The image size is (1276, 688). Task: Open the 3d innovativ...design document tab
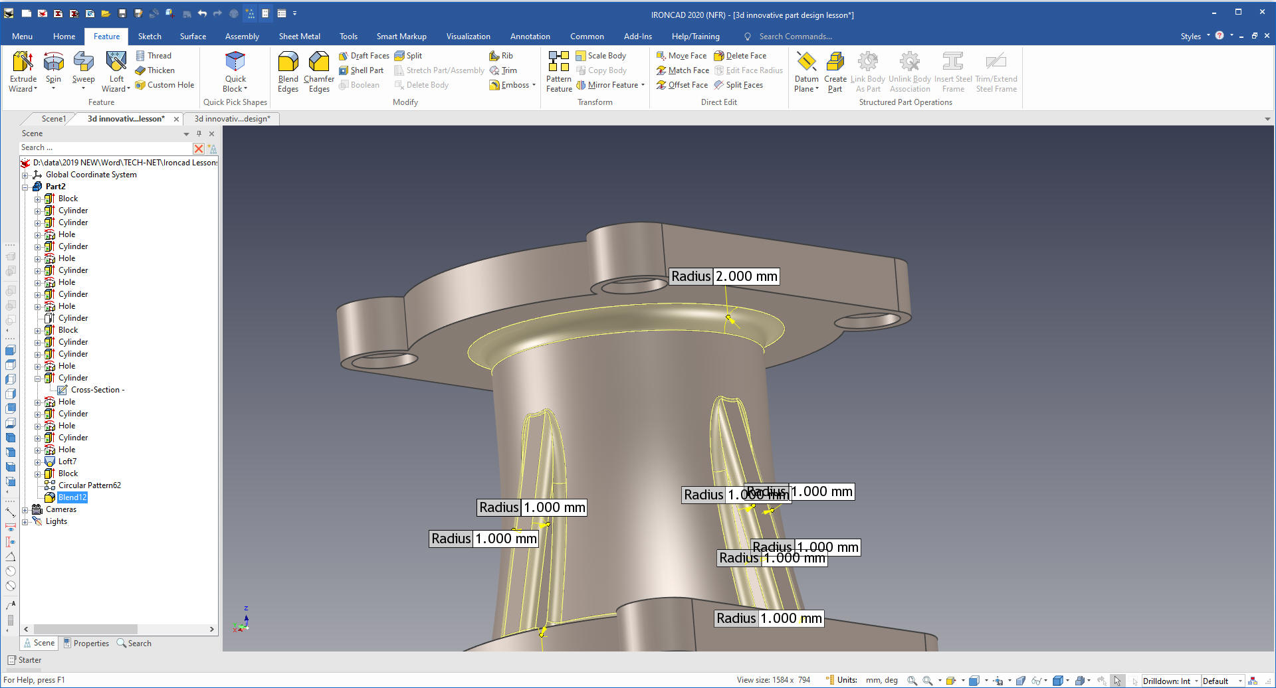click(x=232, y=119)
